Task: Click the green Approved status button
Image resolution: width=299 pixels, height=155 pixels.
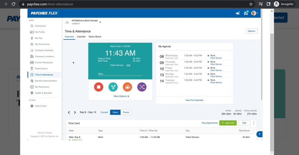Action: click(228, 123)
